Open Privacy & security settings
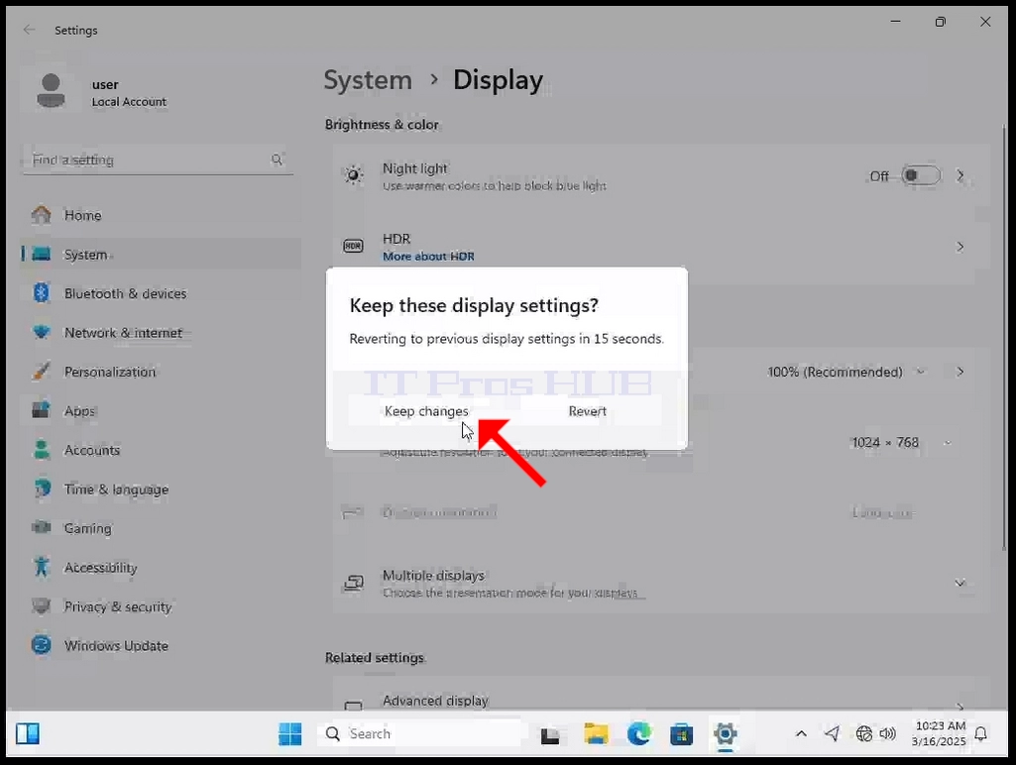This screenshot has width=1016, height=765. (x=162, y=607)
